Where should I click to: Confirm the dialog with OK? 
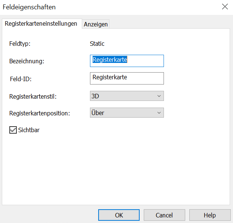coord(119,215)
